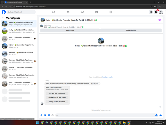Open the Groups icon in top nav
The height and width of the screenshot is (125, 166).
(x=97, y=12)
